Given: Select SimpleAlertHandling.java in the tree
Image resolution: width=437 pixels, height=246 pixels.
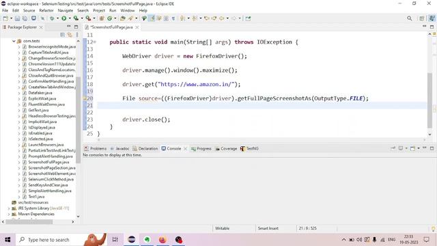Looking at the screenshot, I should 50,191.
